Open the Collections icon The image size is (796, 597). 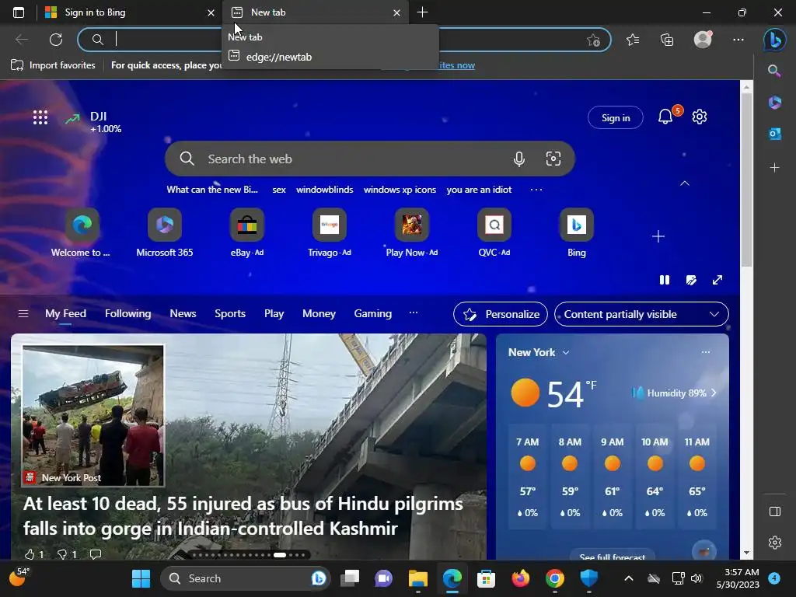[667, 40]
